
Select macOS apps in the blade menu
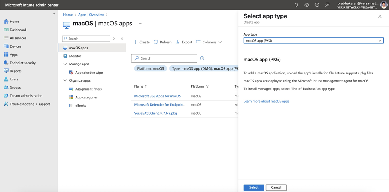coord(92,48)
